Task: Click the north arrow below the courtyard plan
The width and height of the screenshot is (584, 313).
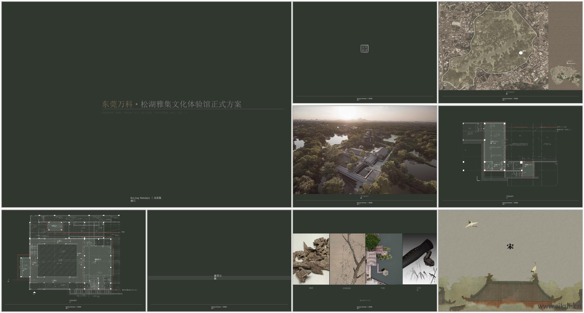Action: (34, 292)
